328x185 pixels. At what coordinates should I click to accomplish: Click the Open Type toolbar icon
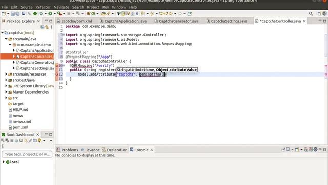pos(103,14)
